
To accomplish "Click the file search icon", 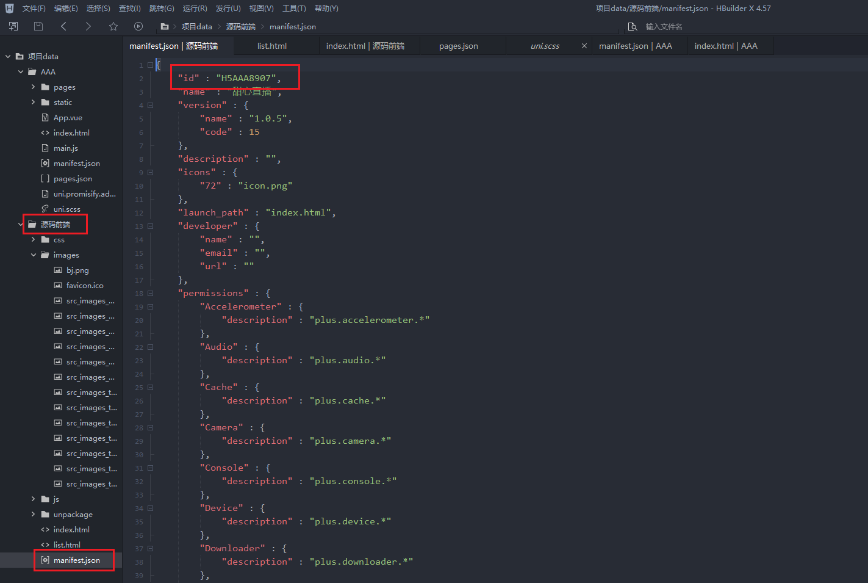I will coord(633,27).
